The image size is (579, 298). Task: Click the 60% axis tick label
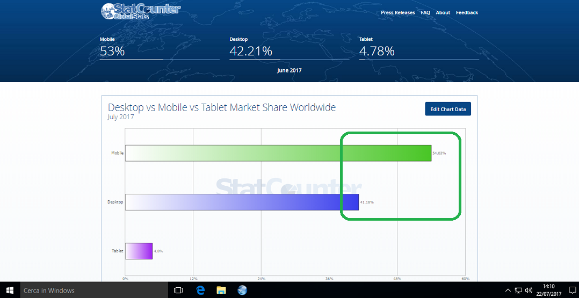(x=465, y=279)
